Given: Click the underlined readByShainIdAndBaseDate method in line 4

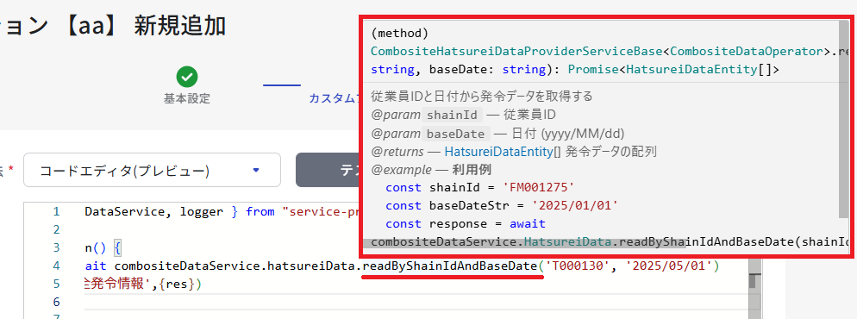Looking at the screenshot, I should (450, 266).
